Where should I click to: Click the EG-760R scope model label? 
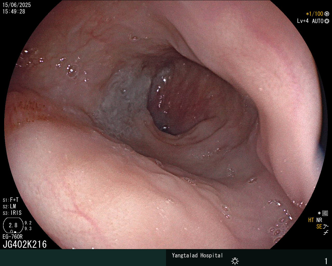click(x=12, y=237)
